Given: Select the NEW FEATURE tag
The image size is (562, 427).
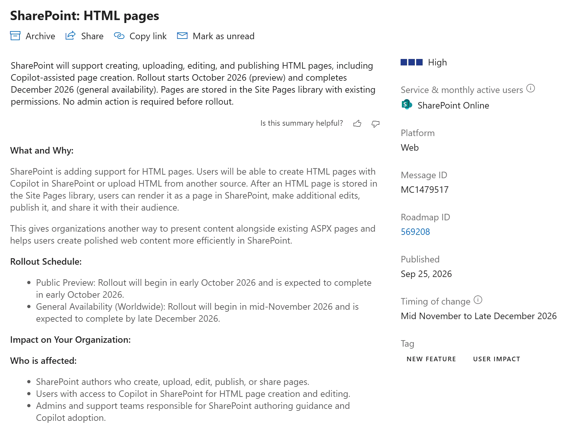Looking at the screenshot, I should click(431, 359).
